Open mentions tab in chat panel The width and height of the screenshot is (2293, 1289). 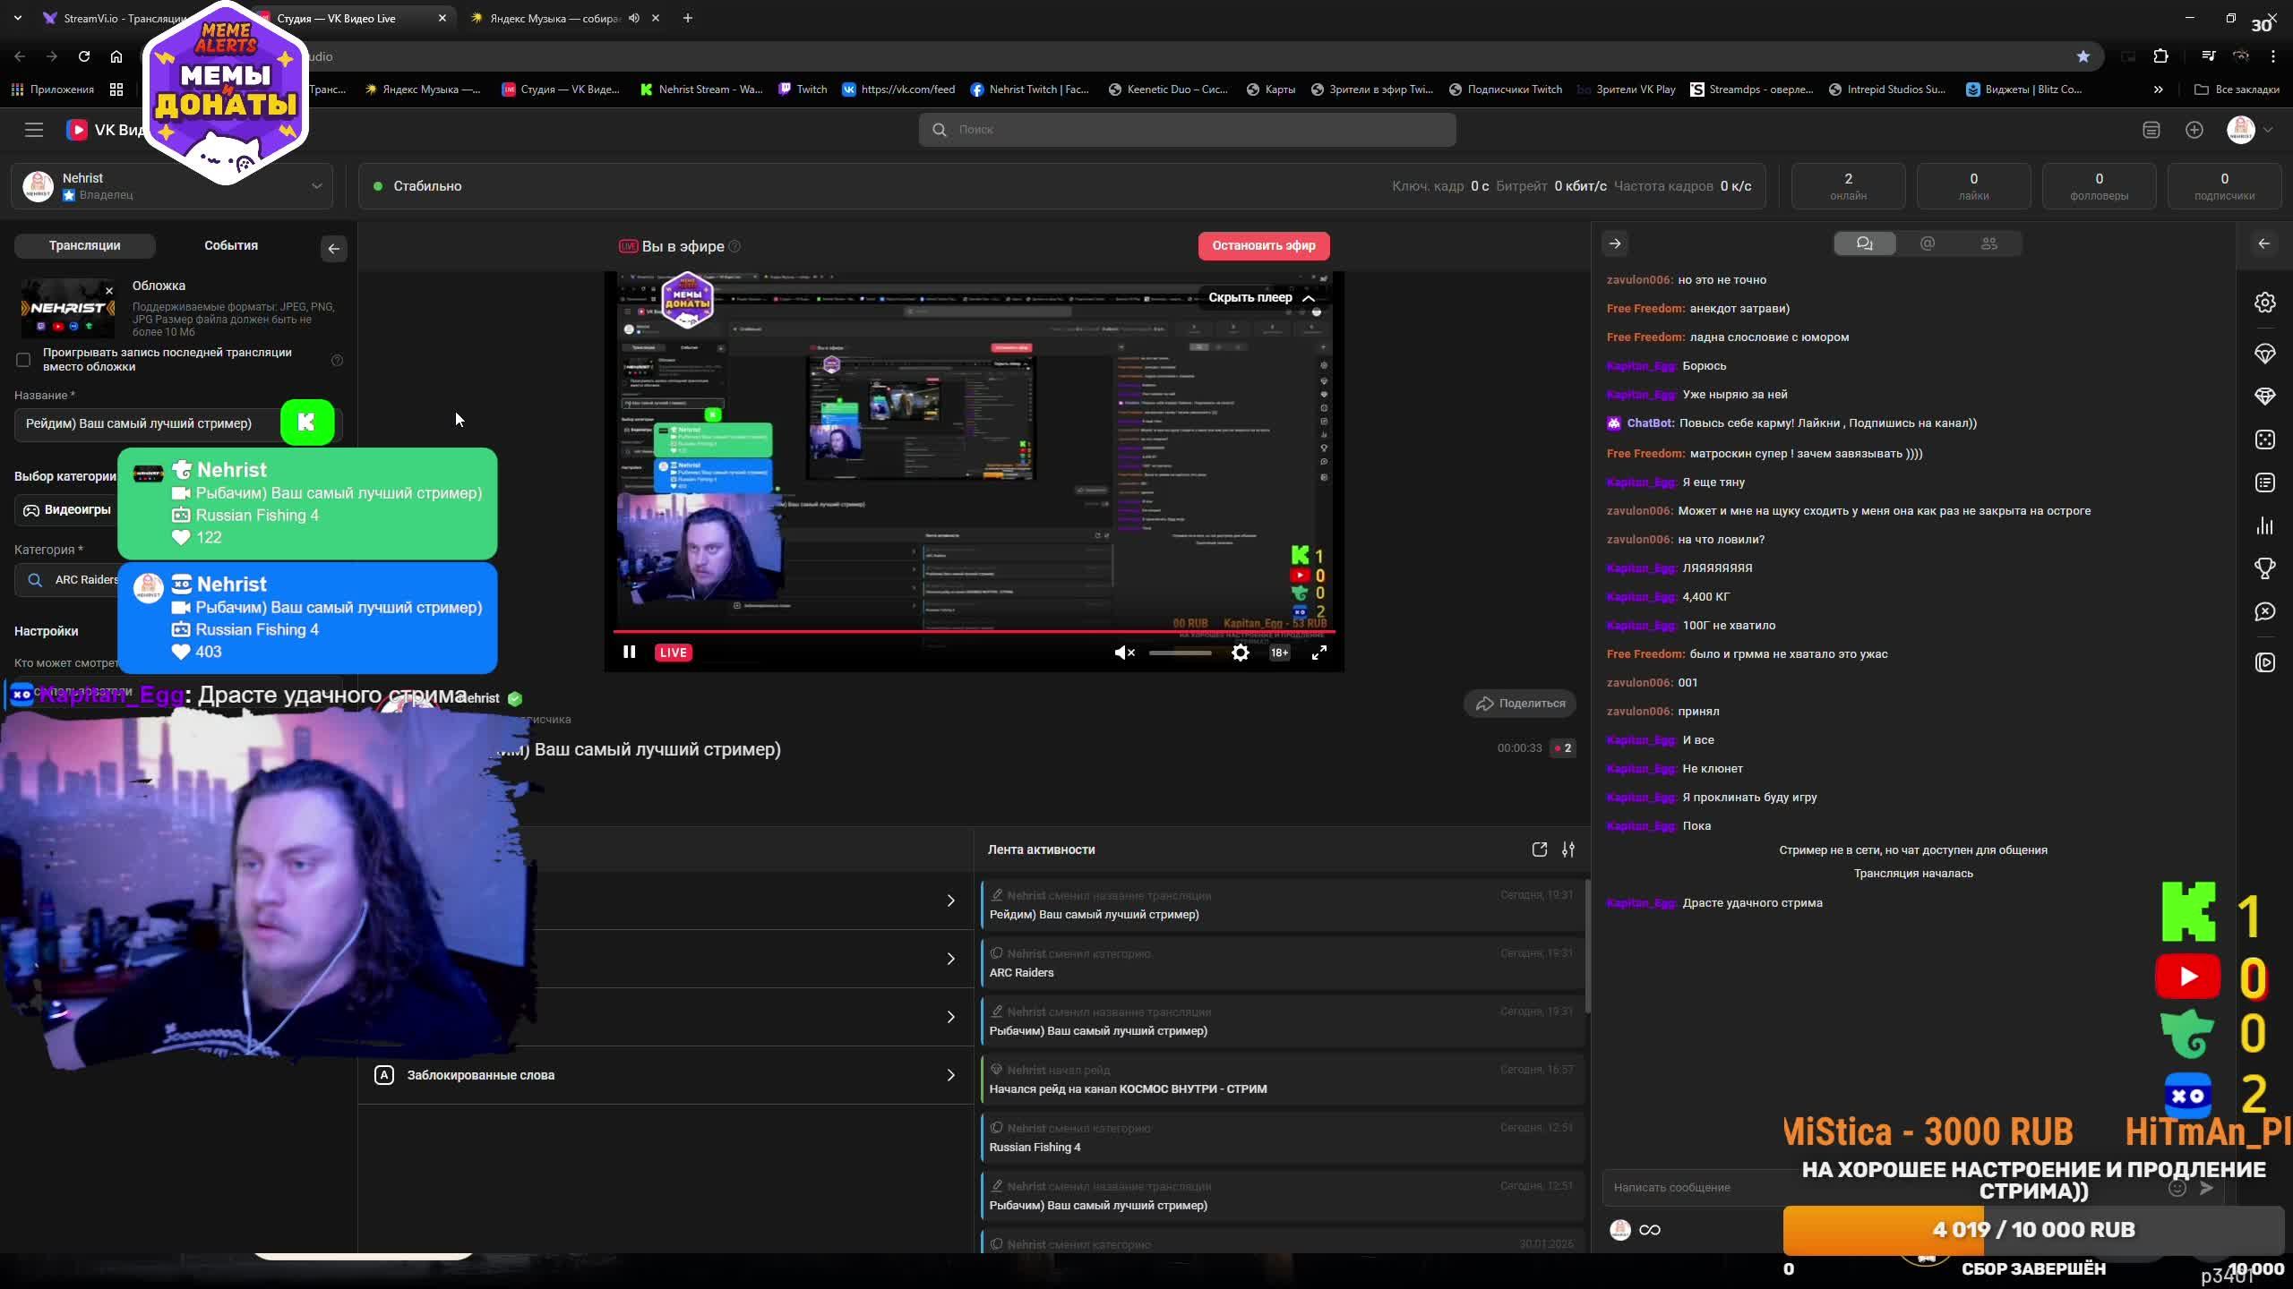[1927, 243]
